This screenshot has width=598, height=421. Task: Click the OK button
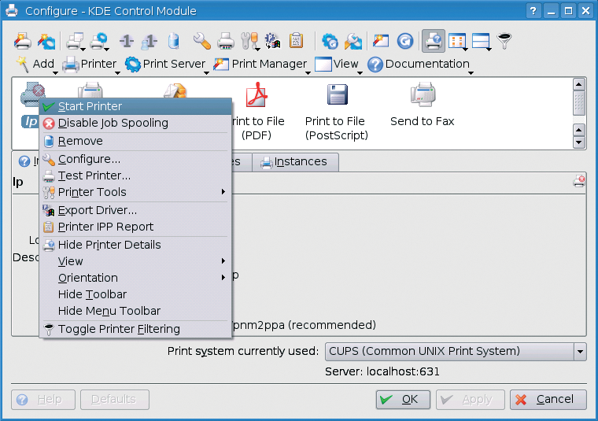tap(403, 399)
